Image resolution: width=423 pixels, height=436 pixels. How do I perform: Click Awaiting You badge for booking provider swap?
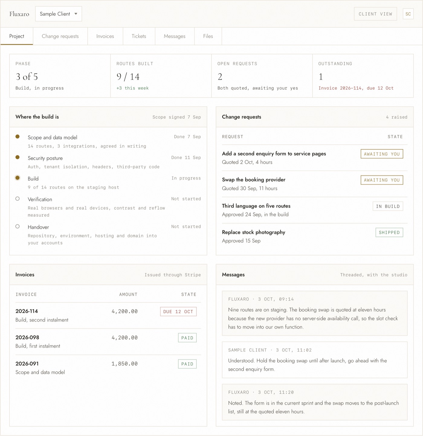(382, 180)
